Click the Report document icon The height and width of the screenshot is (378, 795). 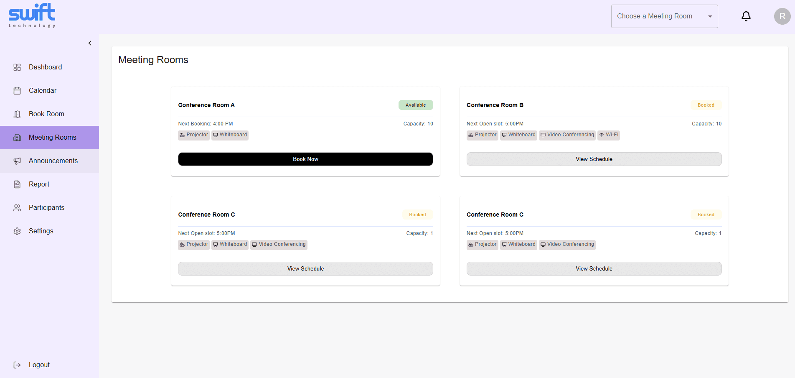(17, 184)
